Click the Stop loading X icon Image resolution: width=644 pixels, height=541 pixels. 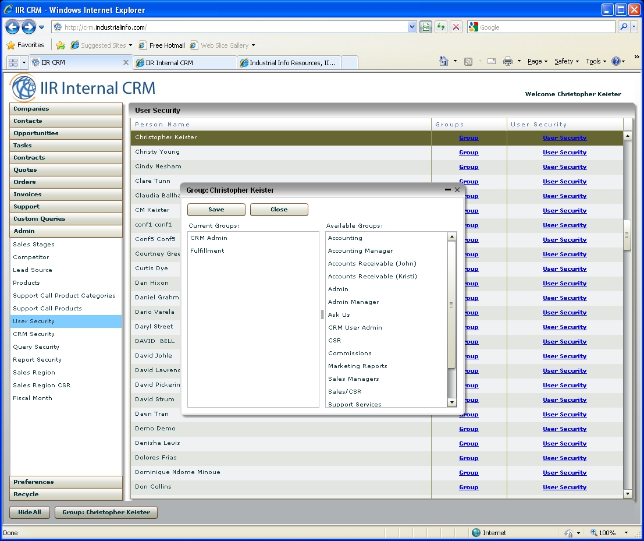[456, 27]
